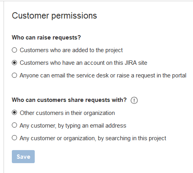Image resolution: width=193 pixels, height=173 pixels.
Task: Choose the JIRA site account radio button
Action: [14, 63]
